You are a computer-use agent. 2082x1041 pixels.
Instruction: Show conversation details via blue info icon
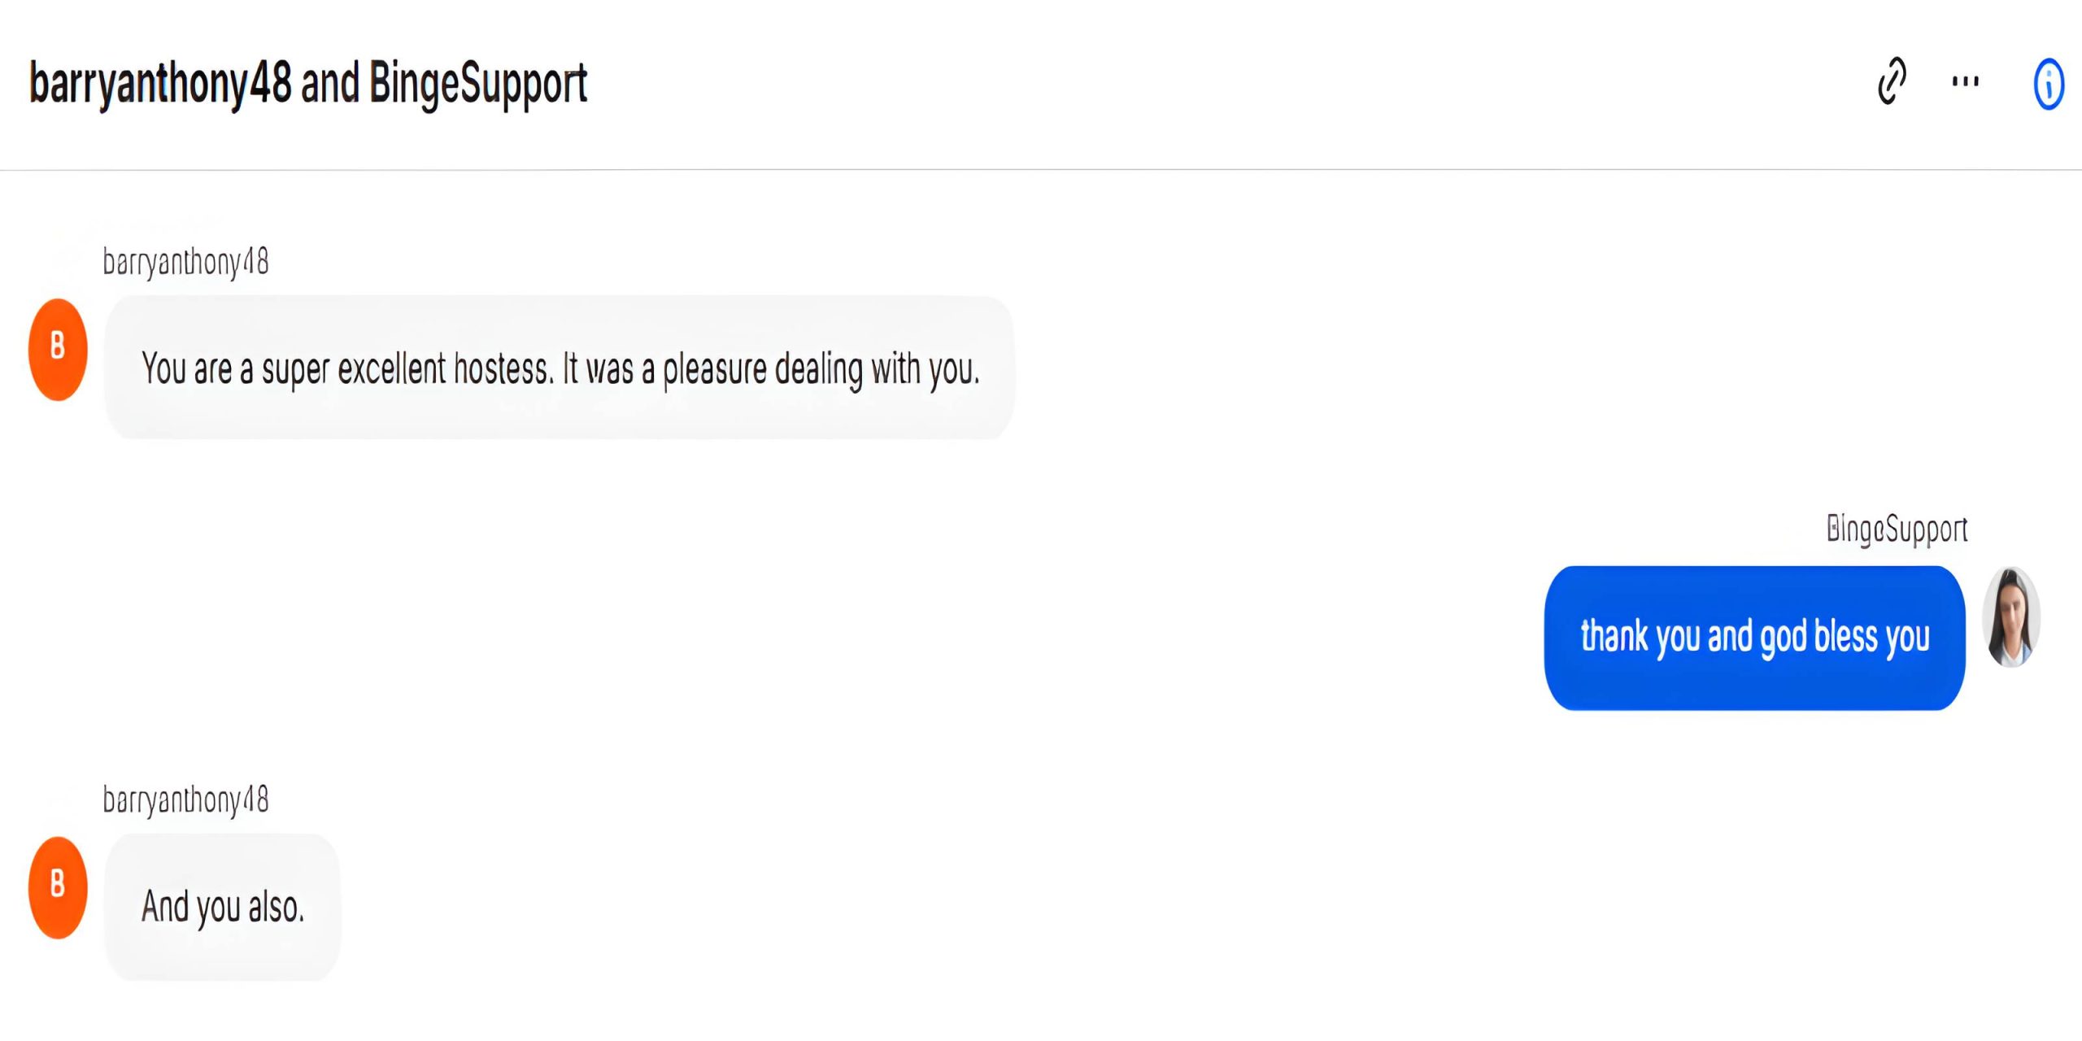2048,84
